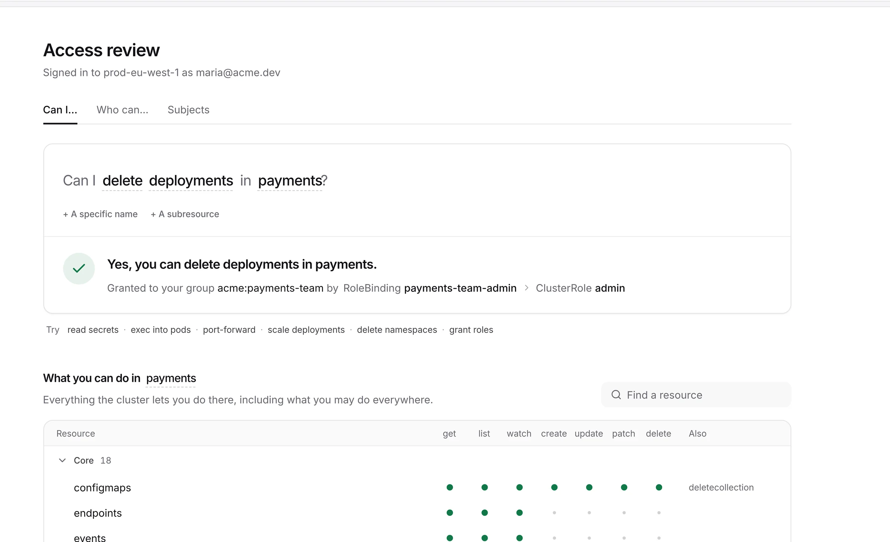
Task: Try the 'exec into pods' suggestion
Action: tap(161, 330)
